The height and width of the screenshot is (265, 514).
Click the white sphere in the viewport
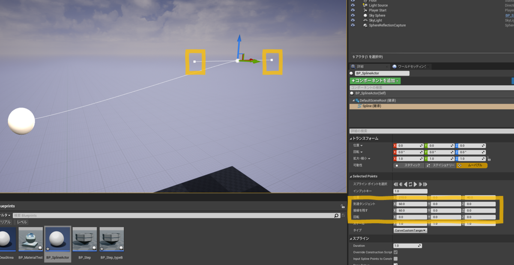(21, 121)
